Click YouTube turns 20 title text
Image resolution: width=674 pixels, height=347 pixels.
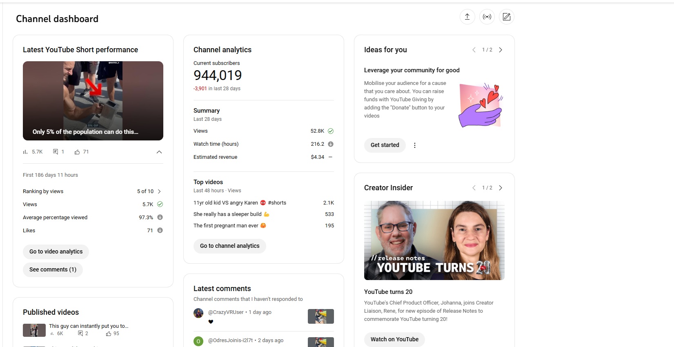point(388,292)
